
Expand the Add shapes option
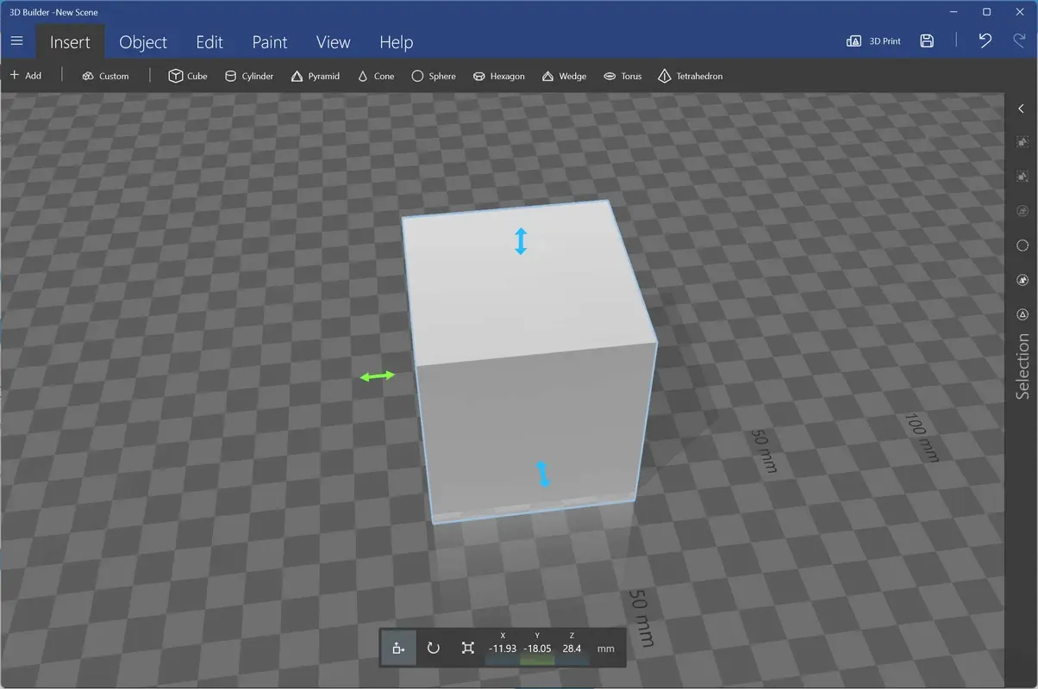(27, 76)
